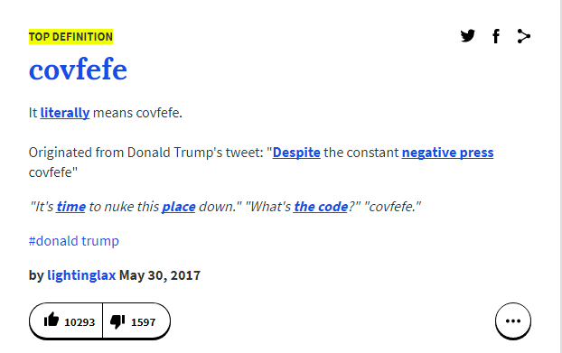This screenshot has height=353, width=562.
Task: Share the definition on Facebook
Action: pos(496,36)
